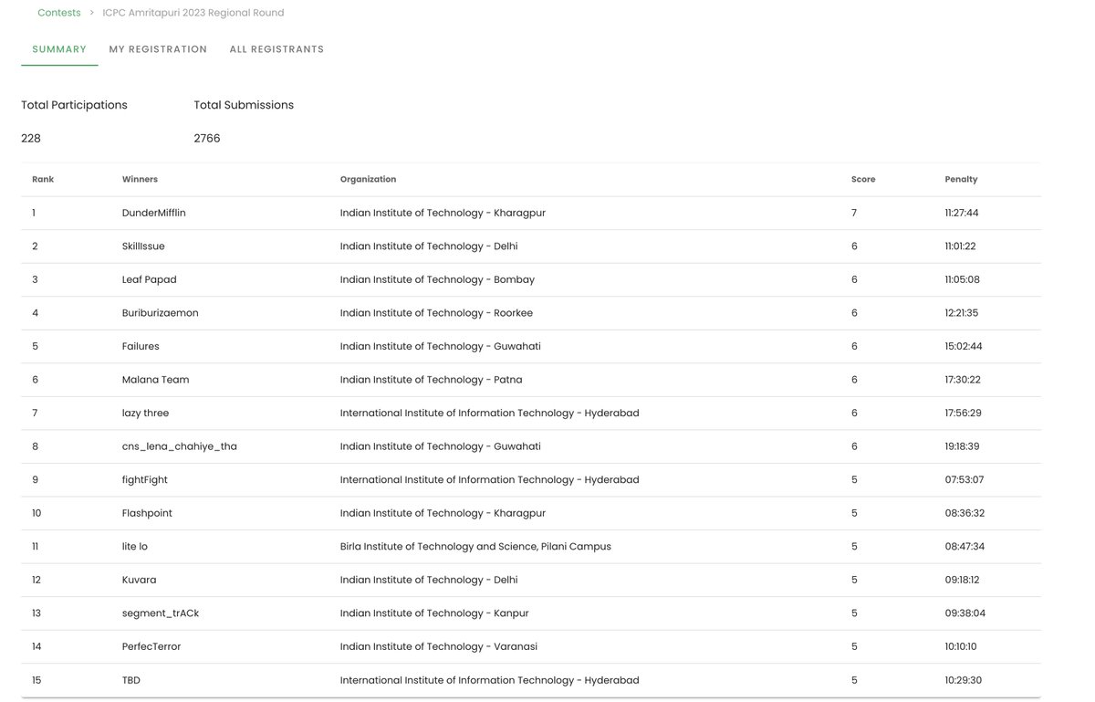Image resolution: width=1095 pixels, height=702 pixels.
Task: Open the My Registration tab
Action: pyautogui.click(x=158, y=49)
